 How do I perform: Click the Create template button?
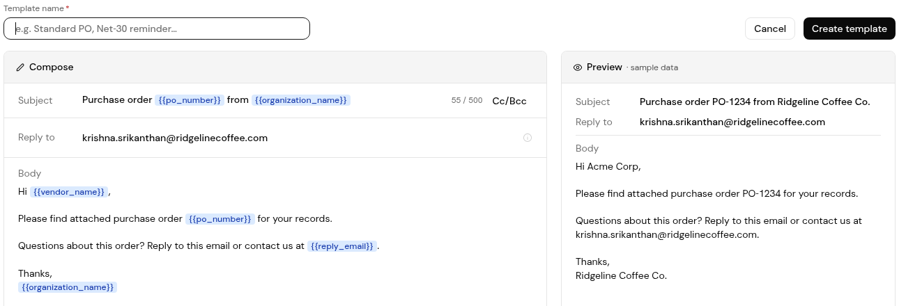(x=849, y=29)
